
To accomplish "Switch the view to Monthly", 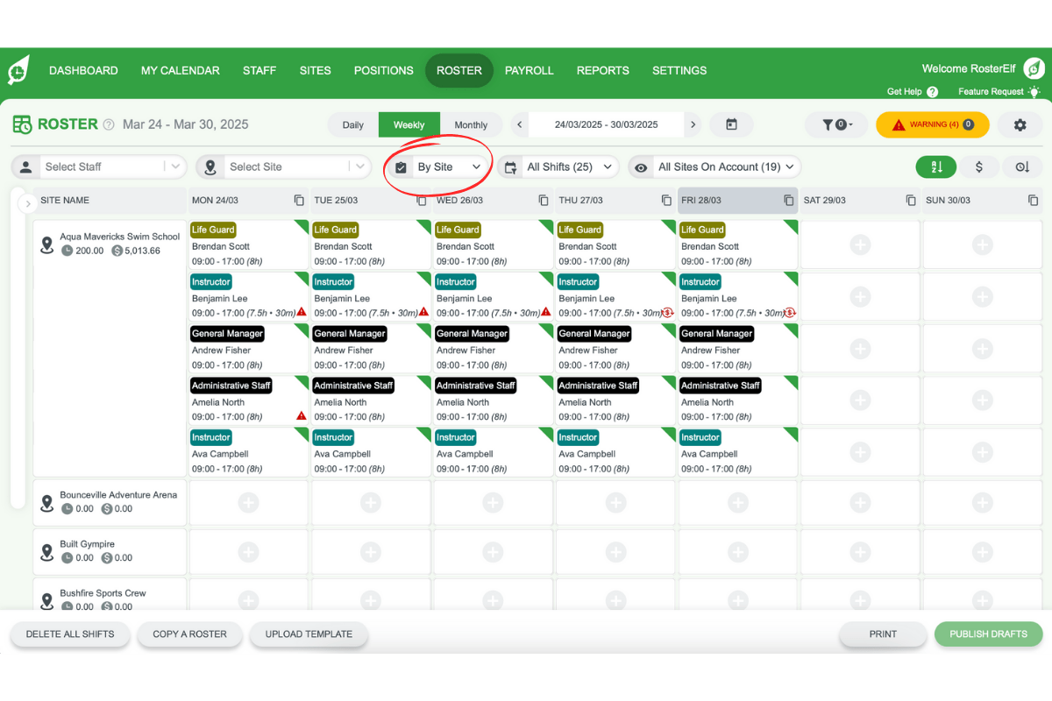I will coord(471,124).
